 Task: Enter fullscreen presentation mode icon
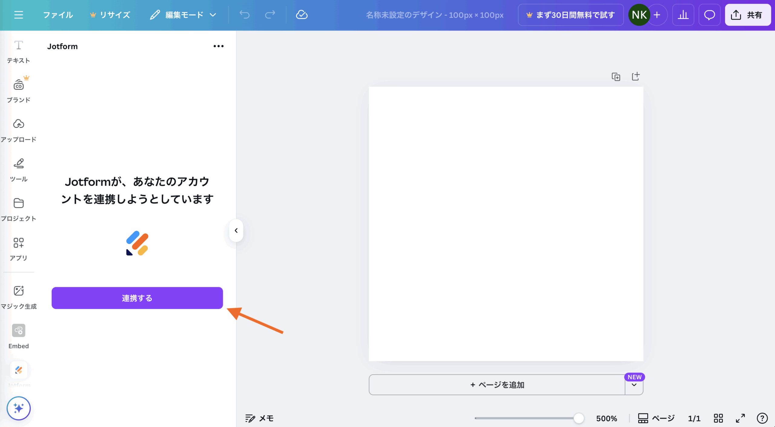(740, 418)
